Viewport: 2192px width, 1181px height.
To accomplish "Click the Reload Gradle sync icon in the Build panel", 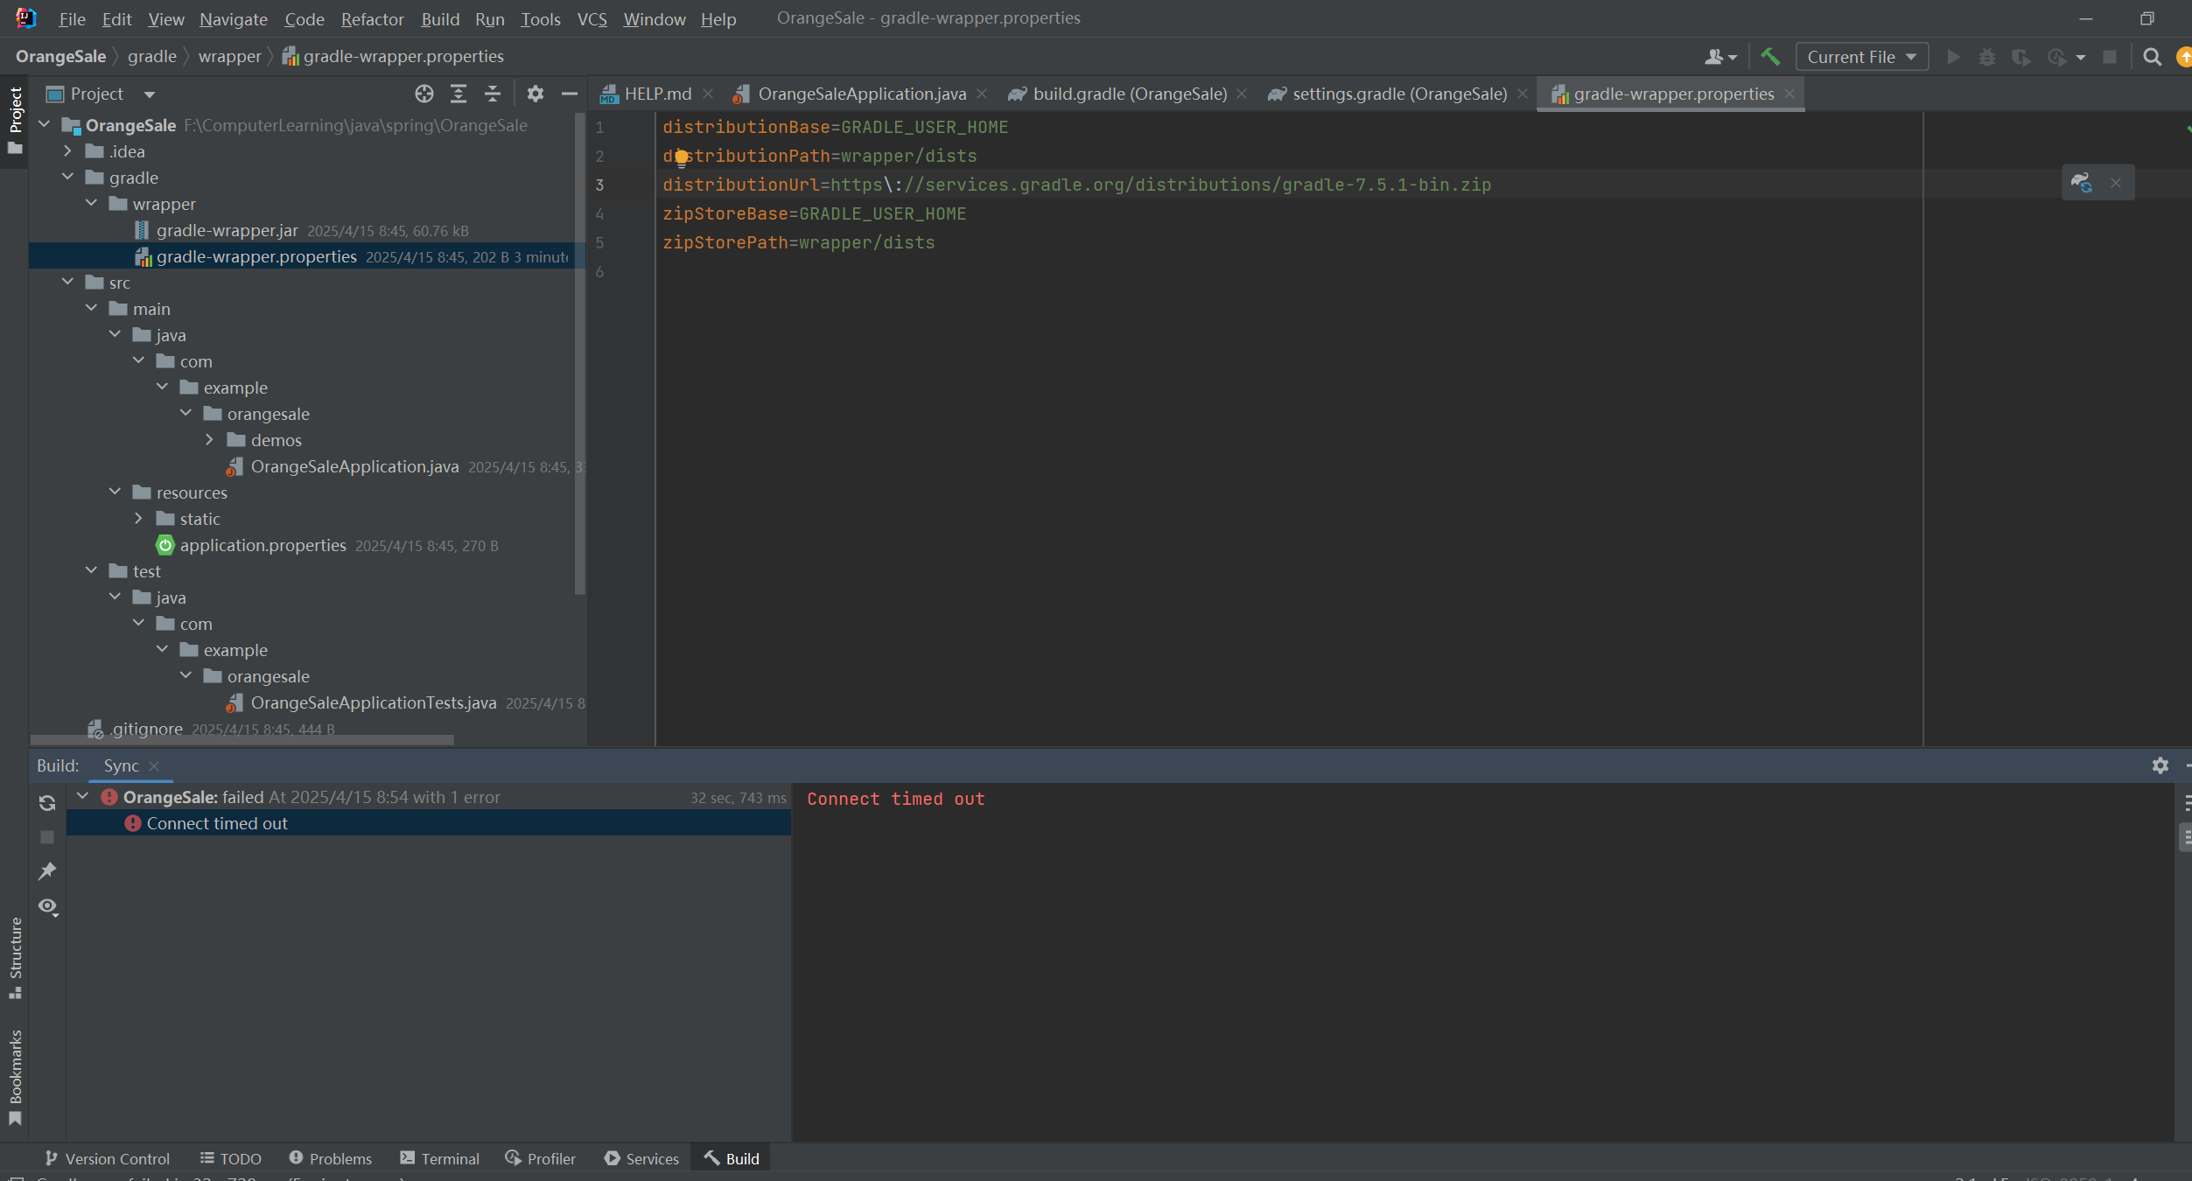I will [x=47, y=803].
